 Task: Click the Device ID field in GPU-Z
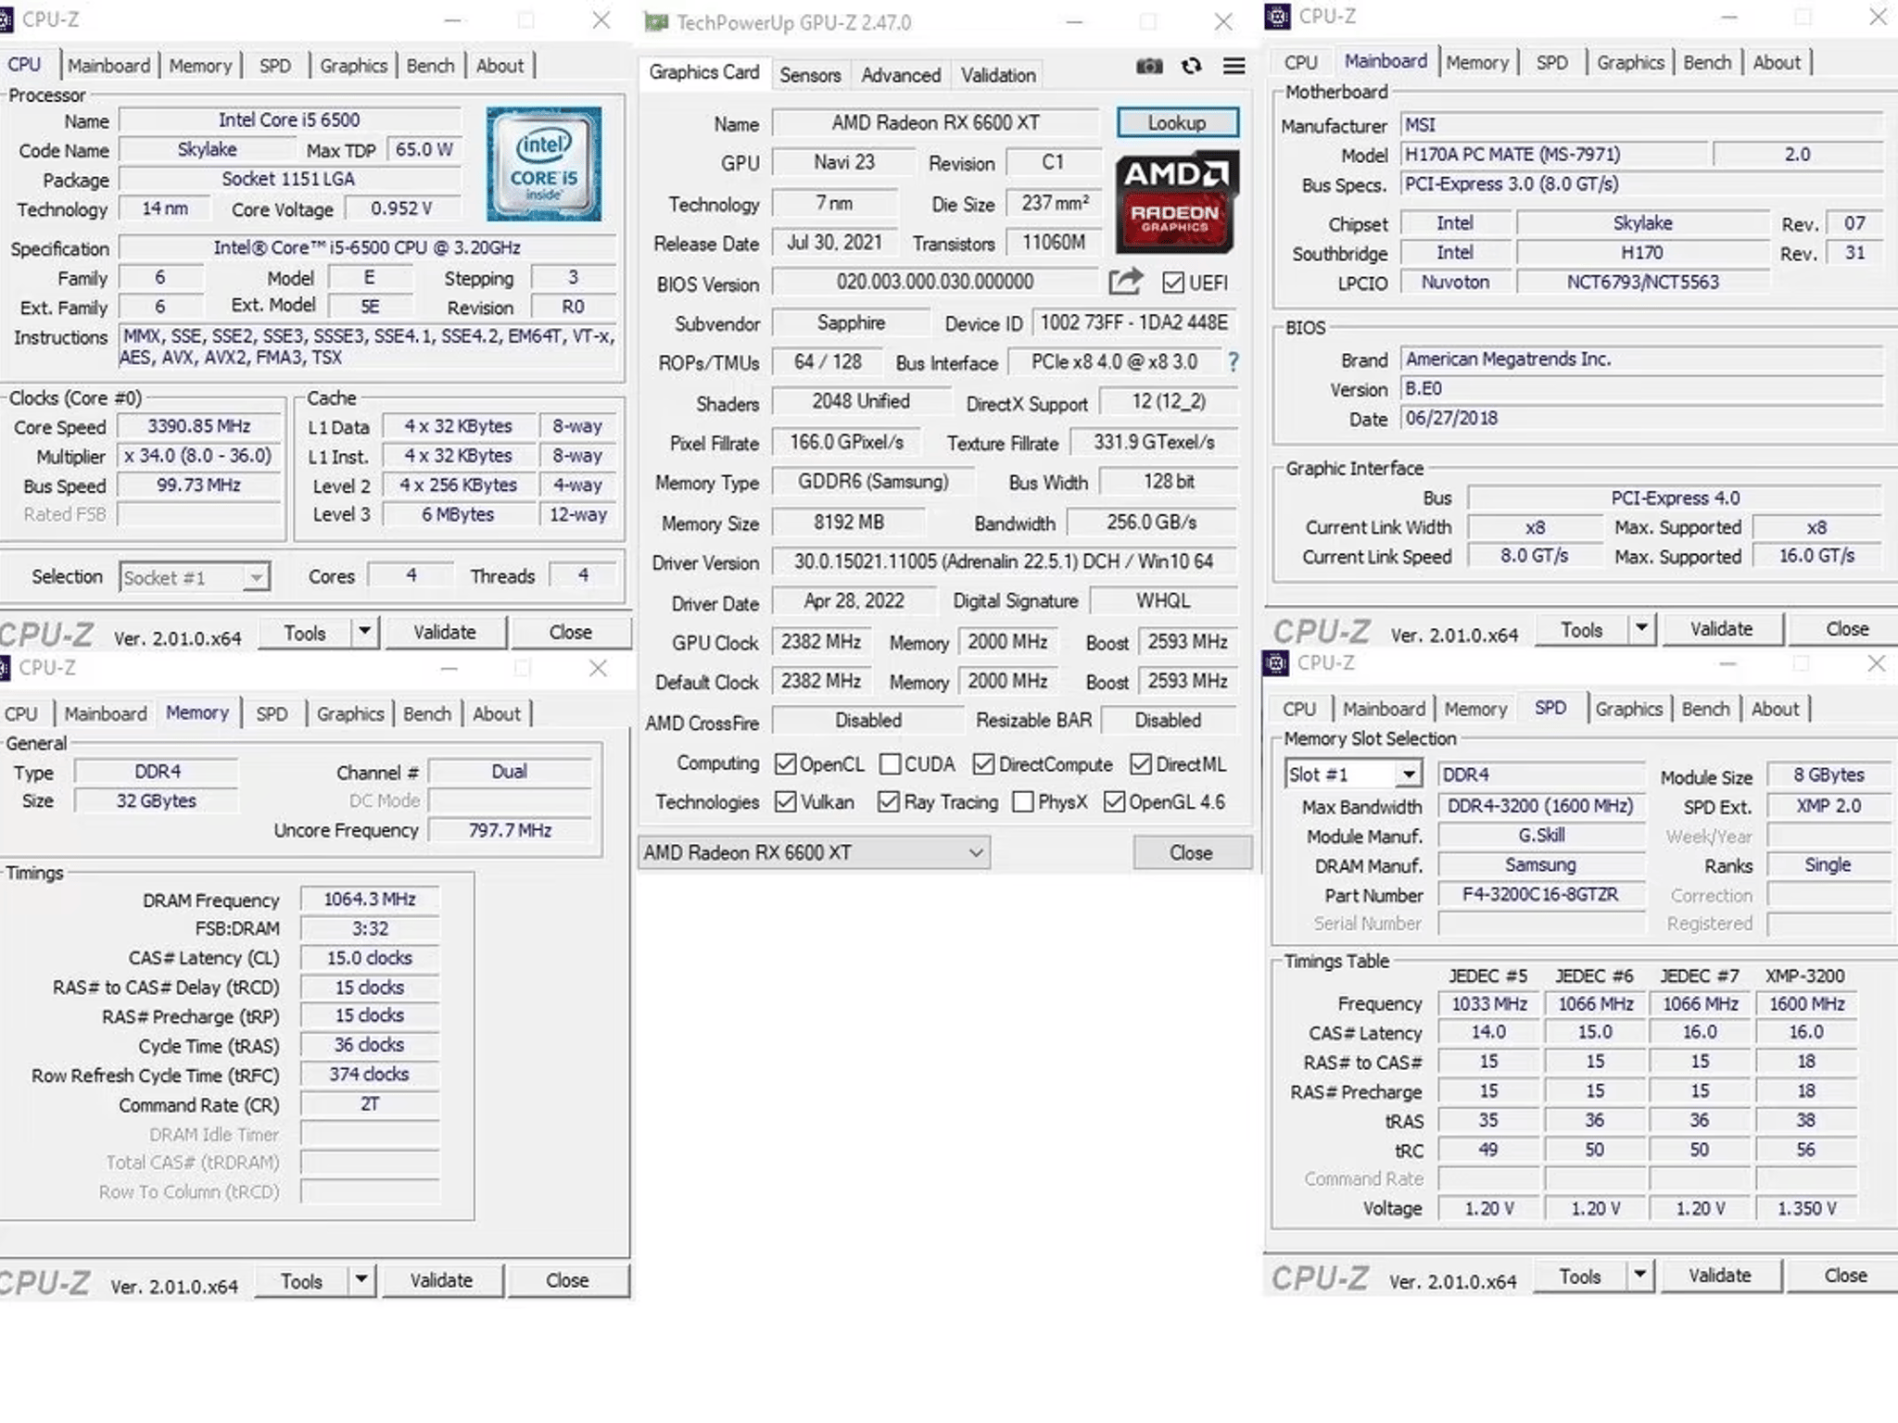(x=1134, y=322)
